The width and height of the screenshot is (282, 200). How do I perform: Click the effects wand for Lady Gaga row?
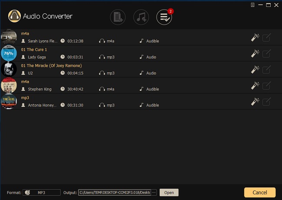tap(255, 54)
